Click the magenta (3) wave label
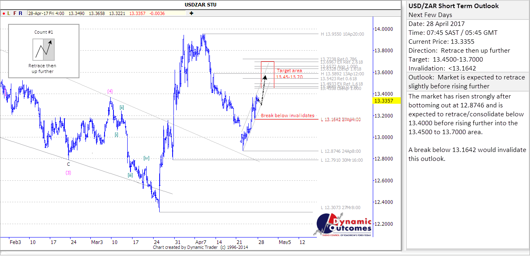Image resolution: width=530 pixels, height=261 pixels. click(x=68, y=173)
